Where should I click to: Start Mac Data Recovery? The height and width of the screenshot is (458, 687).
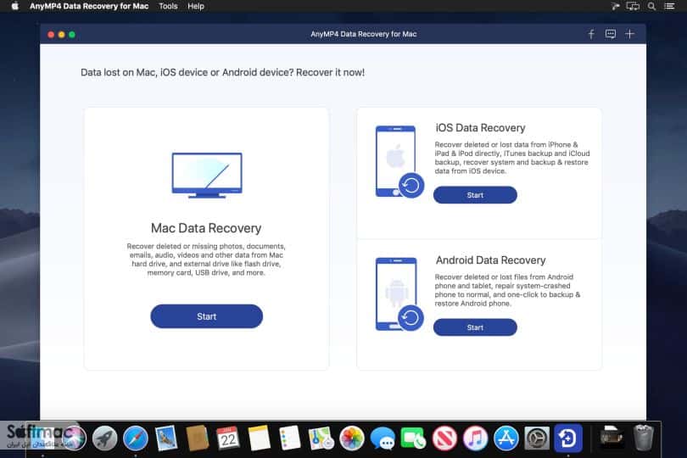(x=206, y=316)
